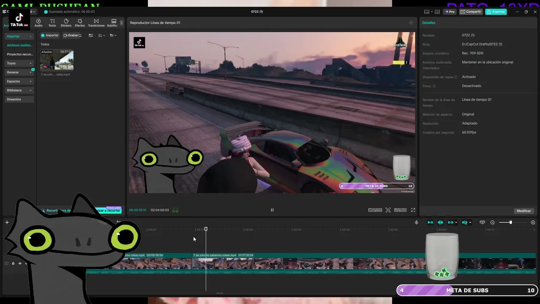Open the Efectos panel
Viewport: 540px width, 304px height.
point(80,23)
